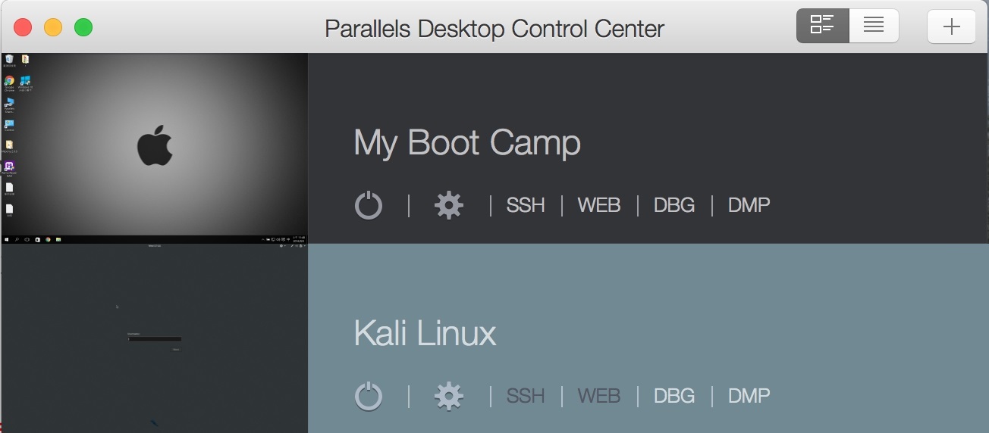Select the My Boot Camp screen thumbnail
The height and width of the screenshot is (433, 989).
click(x=155, y=148)
